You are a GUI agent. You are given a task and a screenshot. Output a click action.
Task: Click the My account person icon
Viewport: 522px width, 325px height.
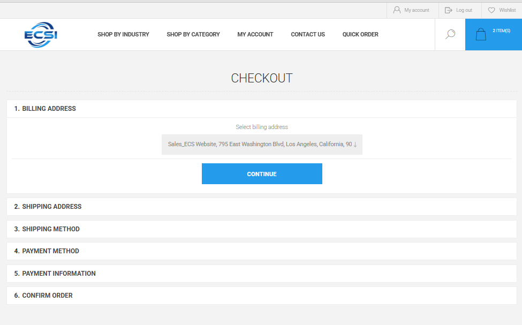(397, 10)
